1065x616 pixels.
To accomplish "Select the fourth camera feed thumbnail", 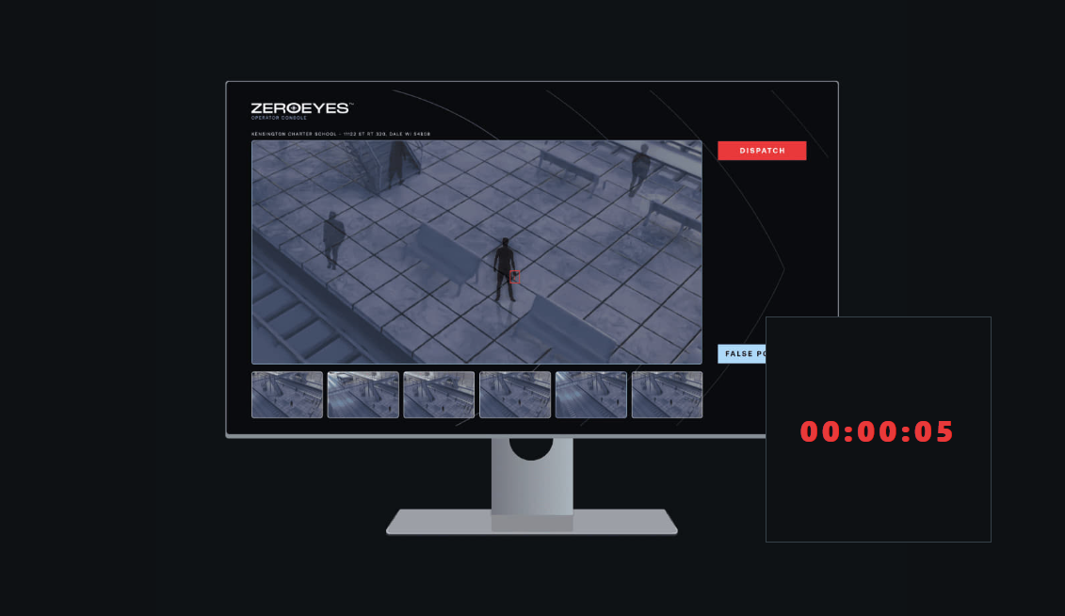I will (514, 394).
